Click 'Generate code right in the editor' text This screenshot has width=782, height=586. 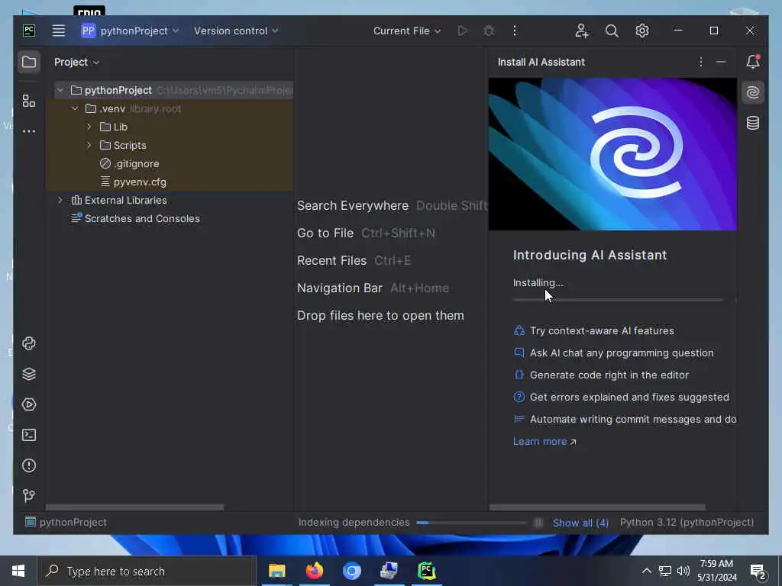click(x=609, y=375)
